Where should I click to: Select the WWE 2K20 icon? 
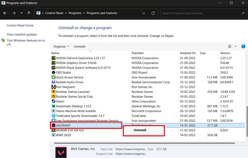[x=53, y=135]
